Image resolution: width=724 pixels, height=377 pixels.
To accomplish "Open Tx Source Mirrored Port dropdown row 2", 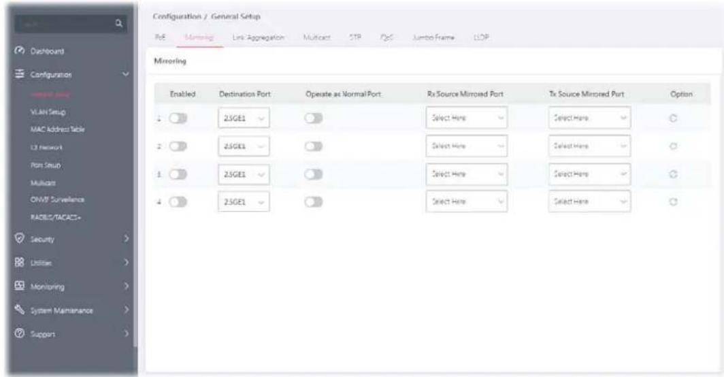I will [589, 146].
